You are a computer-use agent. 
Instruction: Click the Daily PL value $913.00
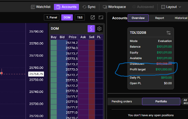[167, 78]
